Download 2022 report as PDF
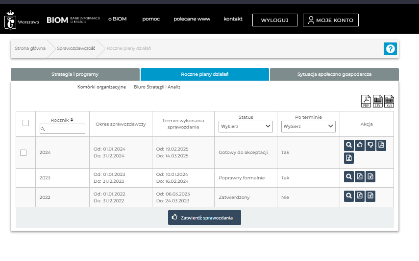Image resolution: width=419 pixels, height=261 pixels. pyautogui.click(x=360, y=196)
